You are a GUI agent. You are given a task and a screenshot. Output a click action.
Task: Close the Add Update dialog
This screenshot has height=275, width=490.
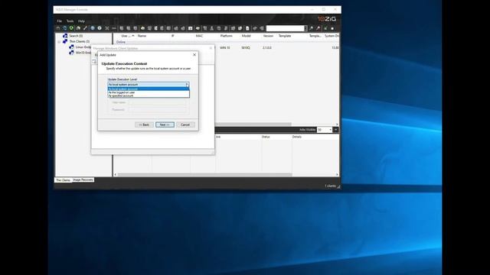194,54
